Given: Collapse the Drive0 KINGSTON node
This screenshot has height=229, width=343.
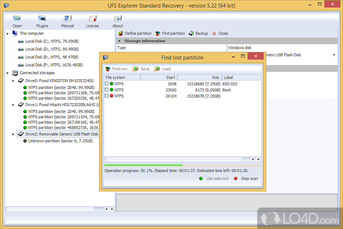Looking at the screenshot, I should coord(13,81).
